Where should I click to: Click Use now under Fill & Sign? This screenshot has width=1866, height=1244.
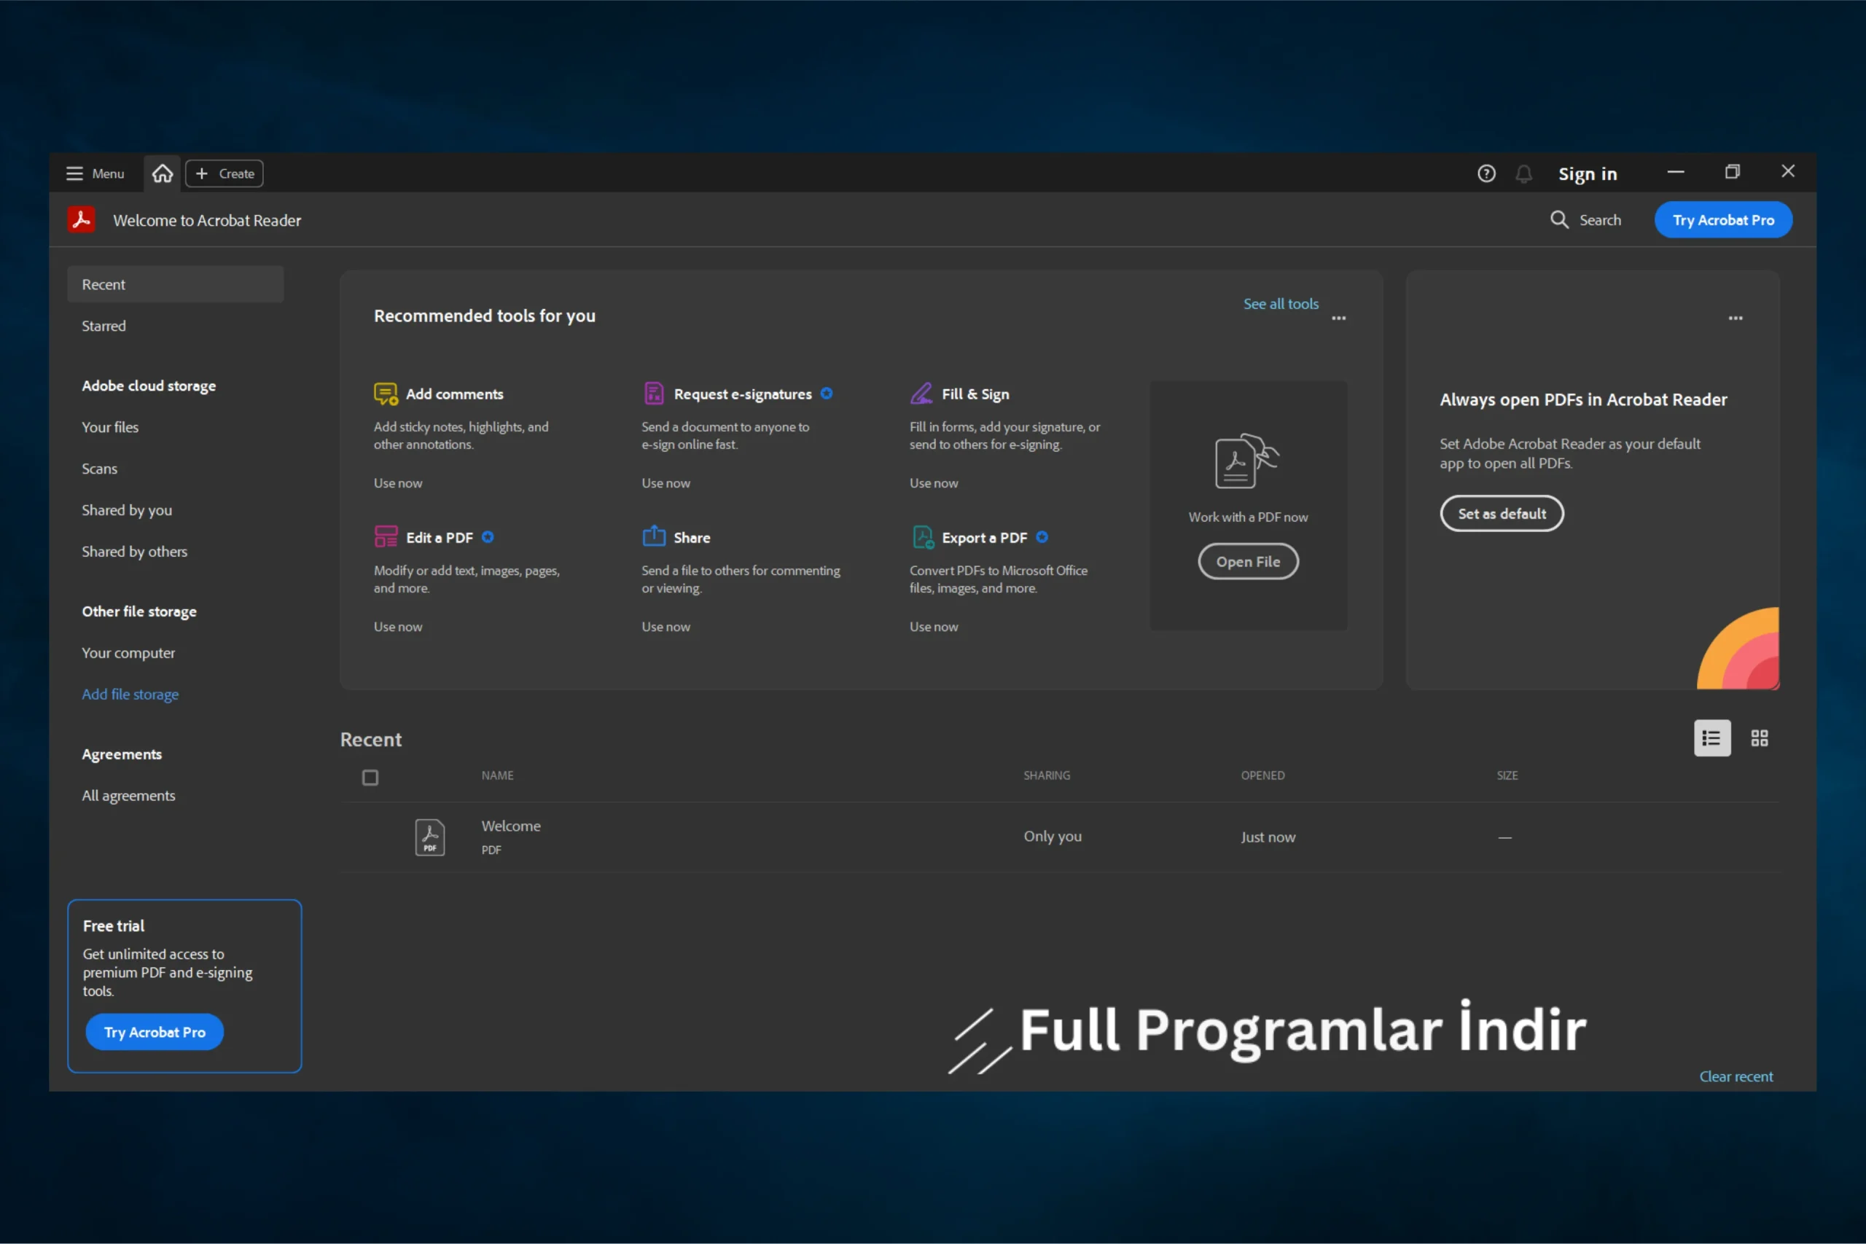pos(934,483)
